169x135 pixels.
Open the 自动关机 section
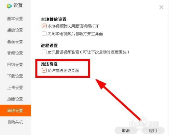(x=15, y=122)
